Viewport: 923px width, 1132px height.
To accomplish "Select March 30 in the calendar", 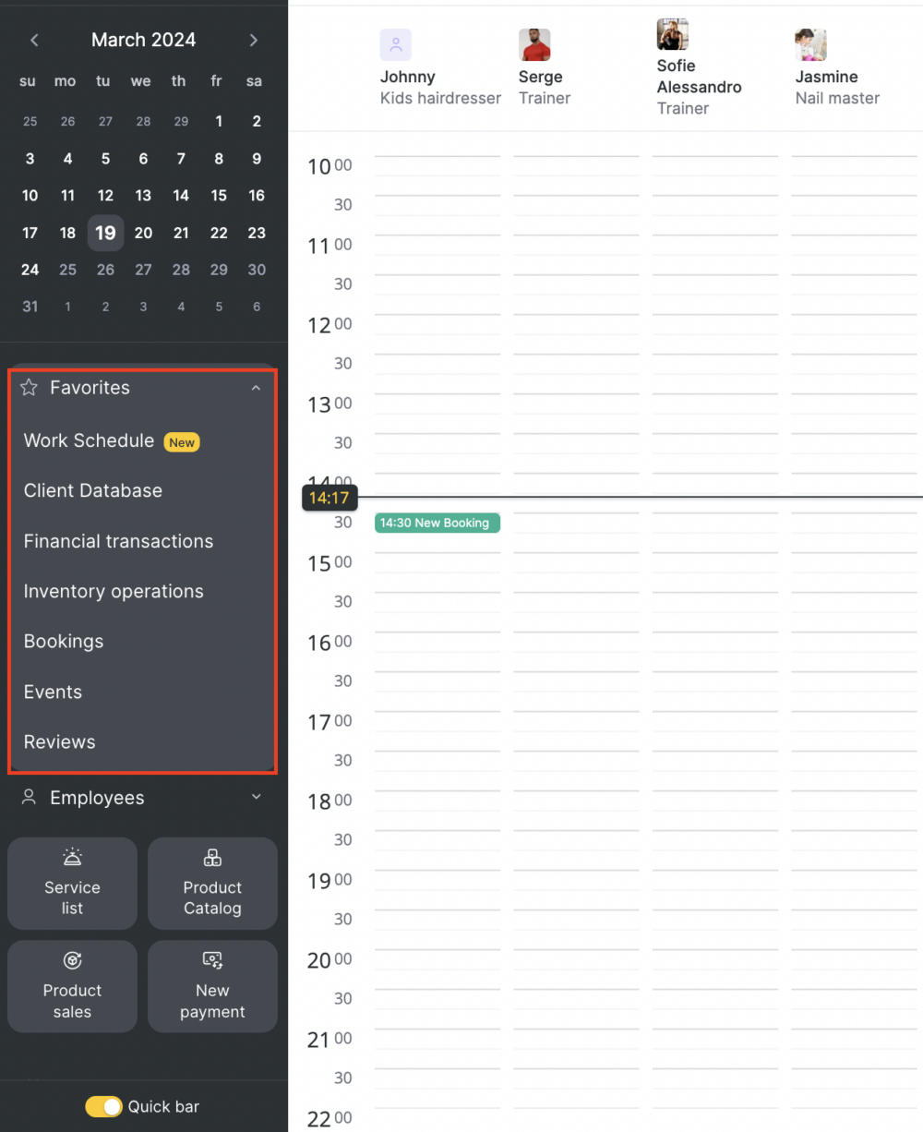I will click(257, 270).
